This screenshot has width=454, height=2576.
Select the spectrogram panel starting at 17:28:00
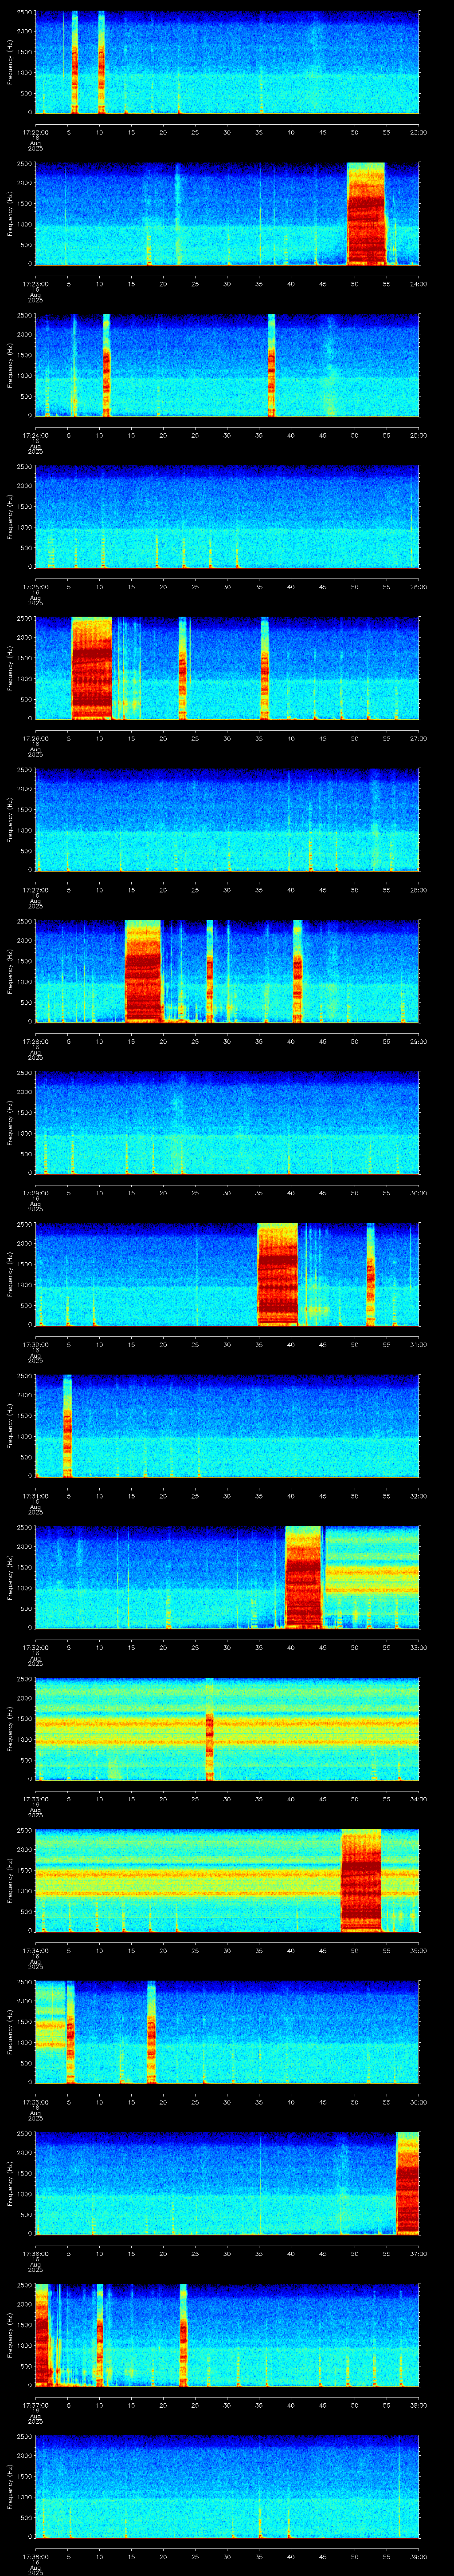pos(227,972)
